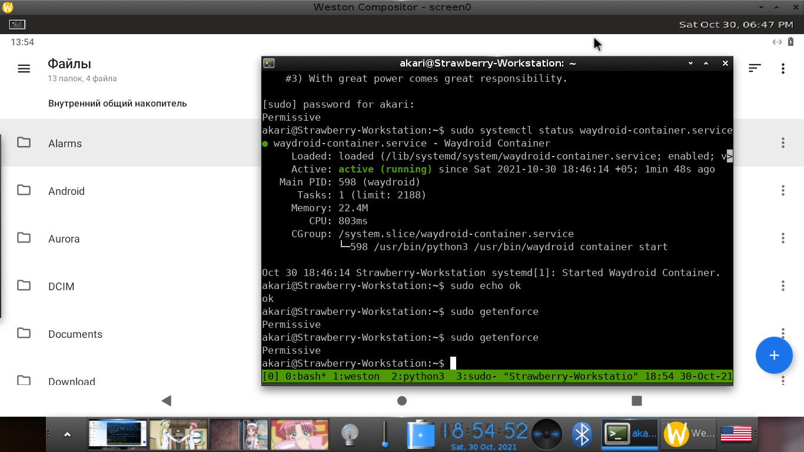Image resolution: width=804 pixels, height=452 pixels.
Task: Tap the Android back navigation arrow
Action: [166, 401]
